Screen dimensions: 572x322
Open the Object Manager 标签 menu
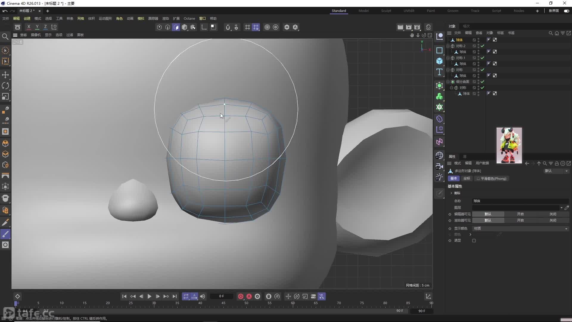[x=500, y=33]
